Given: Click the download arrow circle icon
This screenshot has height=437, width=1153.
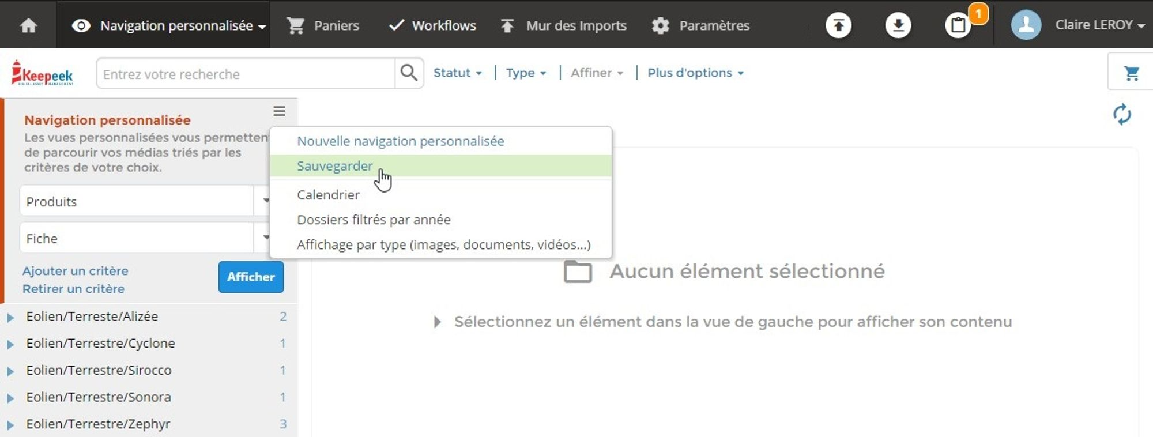Looking at the screenshot, I should pos(898,25).
